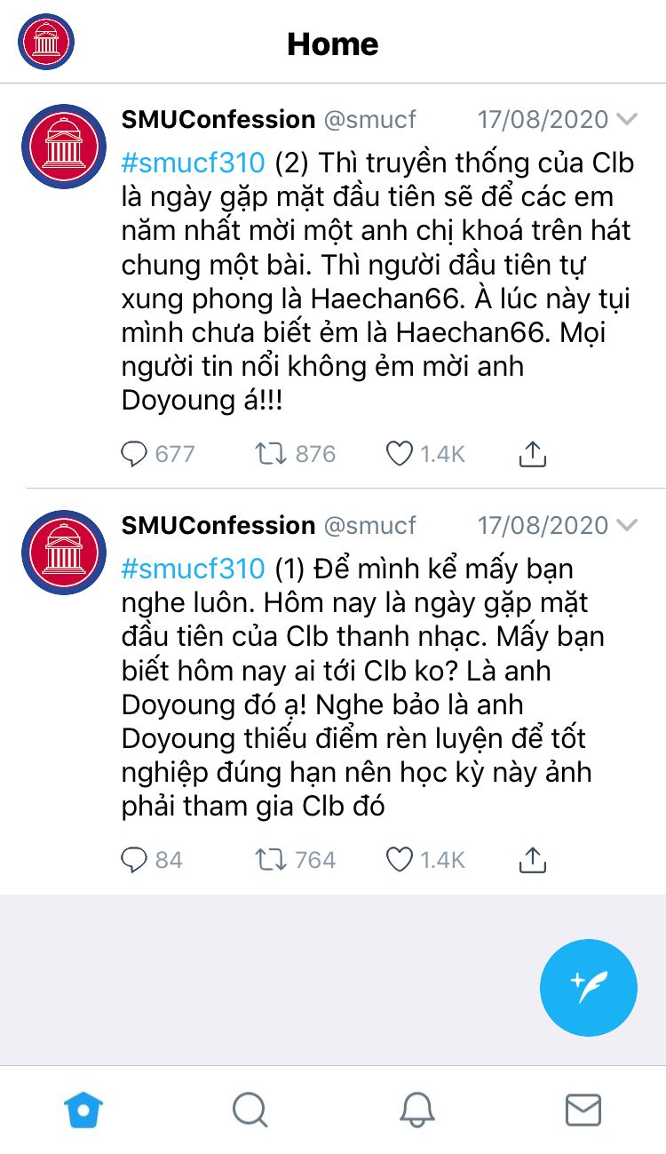Screen dimensions: 666x1154
Task: Share the second tweet about Clb thanh nhạc
Action: pos(531,858)
